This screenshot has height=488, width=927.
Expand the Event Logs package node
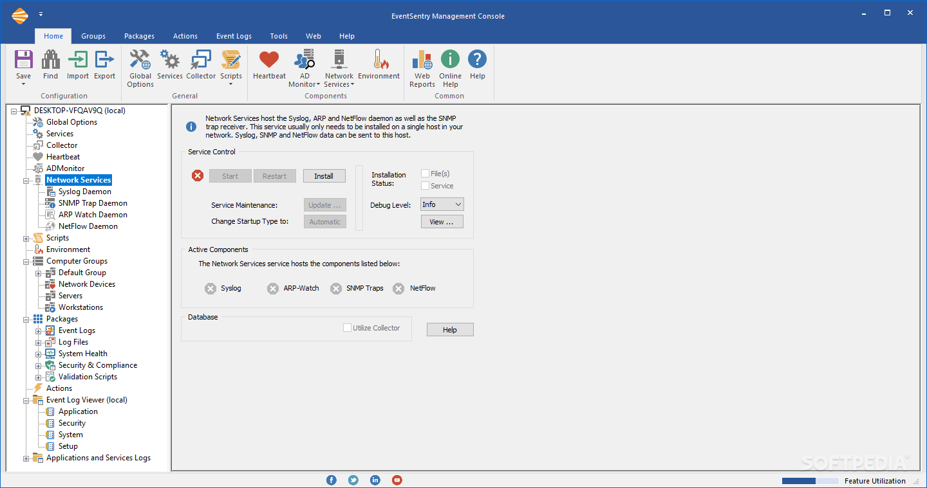(x=39, y=330)
